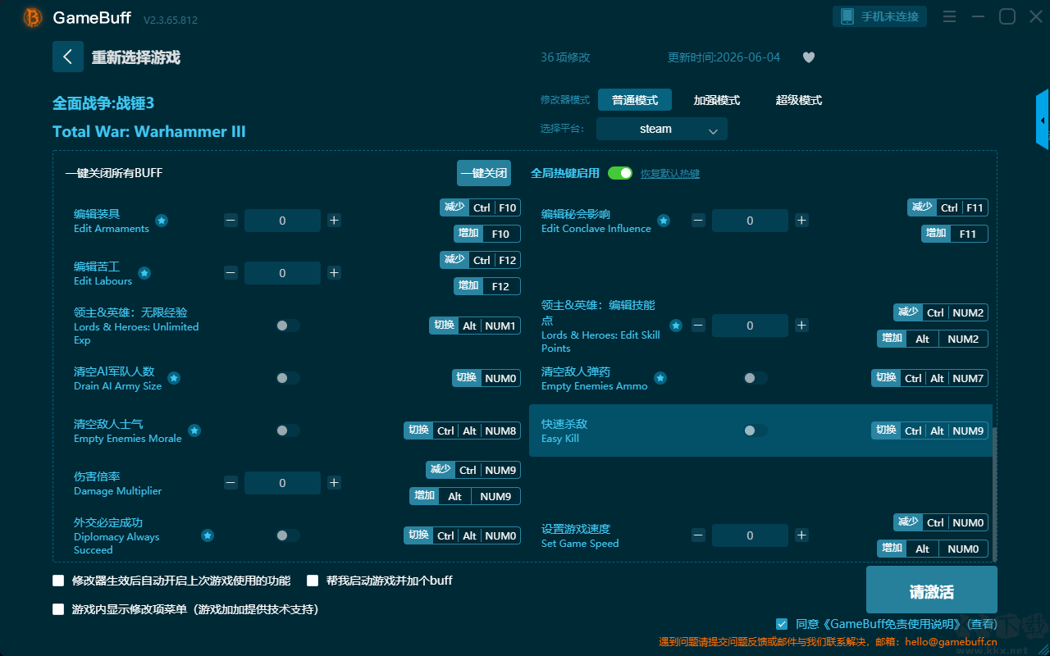Check 修改器生效后自动开启上次游戏使用的功能 checkbox
Screen dimensions: 1050x656
pos(58,581)
